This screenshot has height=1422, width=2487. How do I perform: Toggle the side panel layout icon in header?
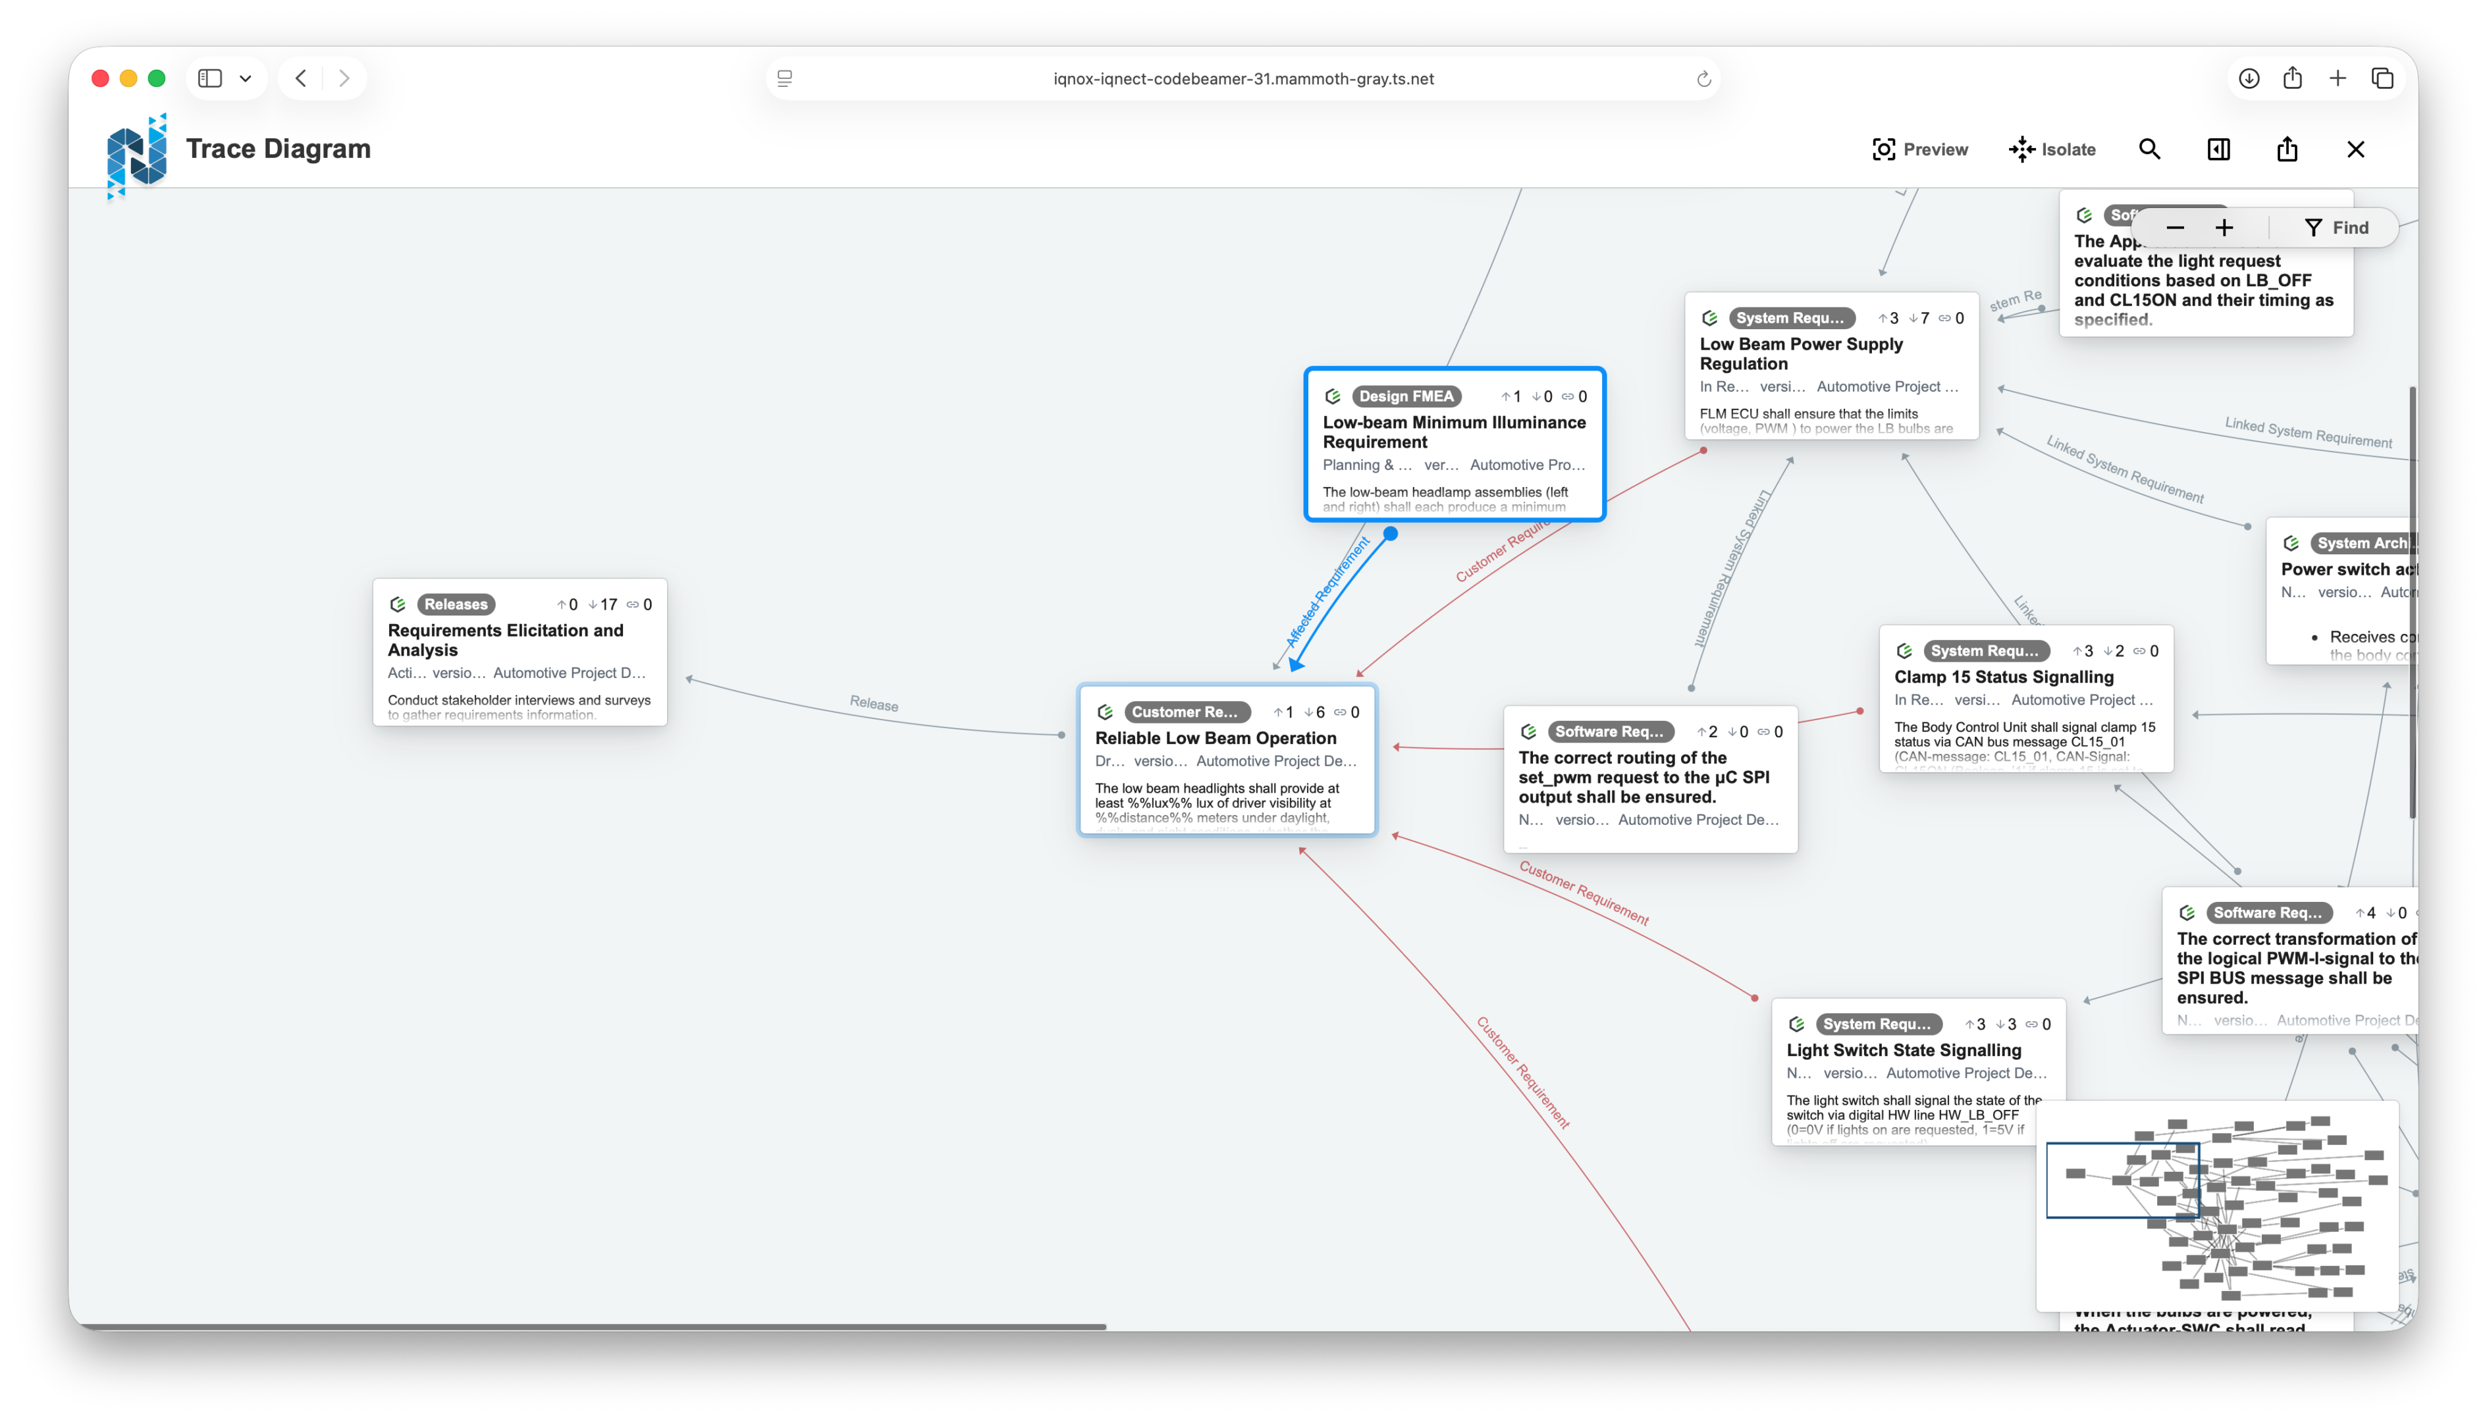(2218, 149)
